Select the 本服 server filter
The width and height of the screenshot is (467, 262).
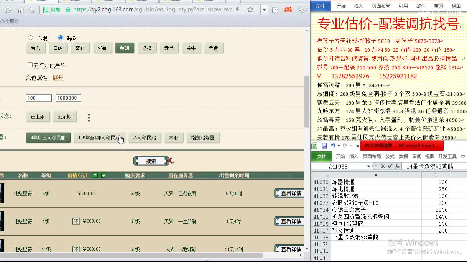174,138
